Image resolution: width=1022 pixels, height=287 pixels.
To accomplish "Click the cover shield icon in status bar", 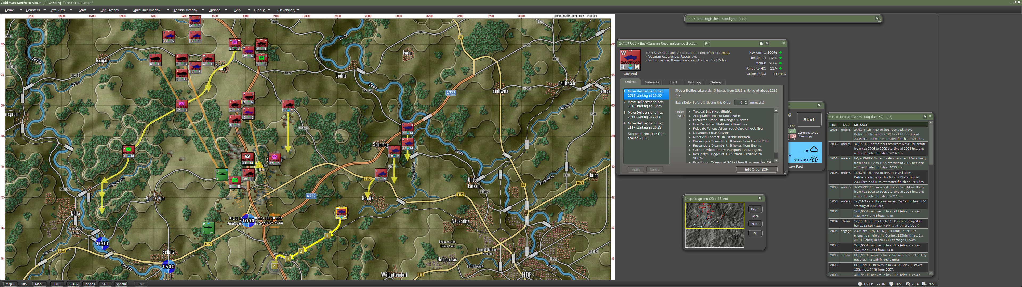I will point(892,284).
